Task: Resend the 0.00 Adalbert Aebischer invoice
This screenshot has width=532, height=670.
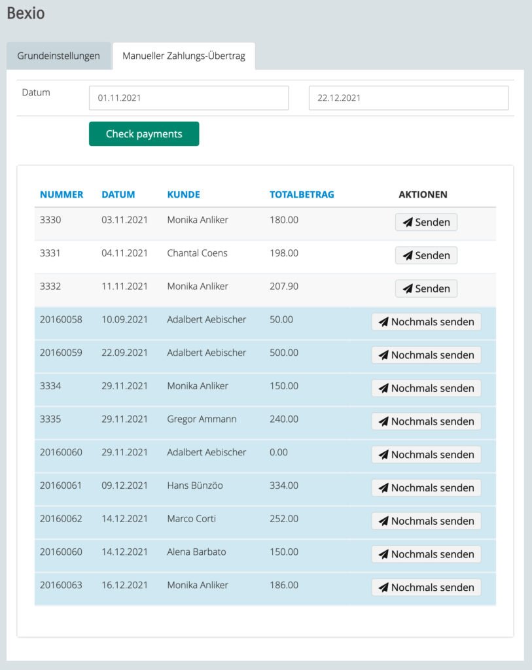Action: point(426,455)
